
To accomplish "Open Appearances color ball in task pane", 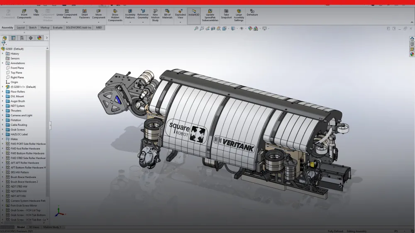I will [412, 54].
